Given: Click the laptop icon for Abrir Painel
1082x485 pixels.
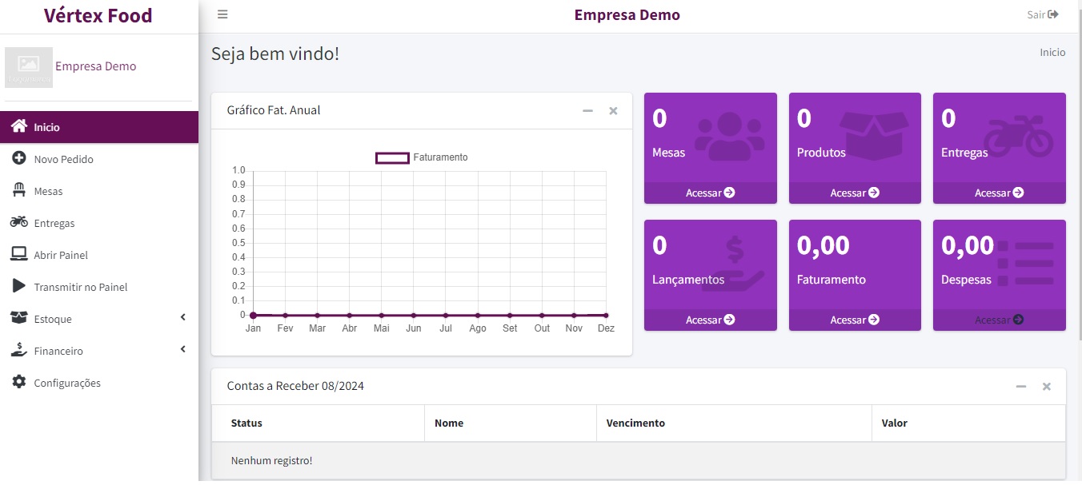Looking at the screenshot, I should tap(19, 255).
